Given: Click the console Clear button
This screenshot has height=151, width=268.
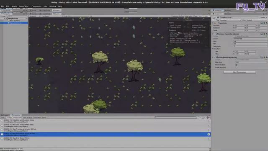Looking at the screenshot, I should click(x=3, y=117).
